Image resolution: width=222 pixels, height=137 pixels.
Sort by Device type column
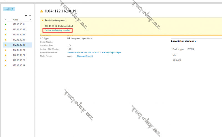coord(178,49)
